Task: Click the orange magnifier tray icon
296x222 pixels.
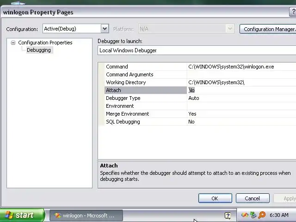Action: (x=262, y=215)
